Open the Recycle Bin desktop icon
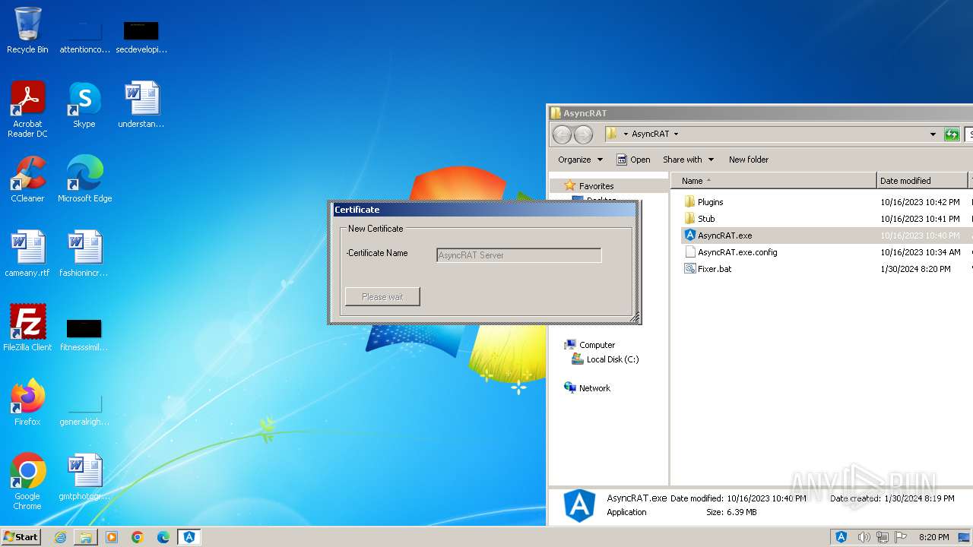 click(x=27, y=30)
